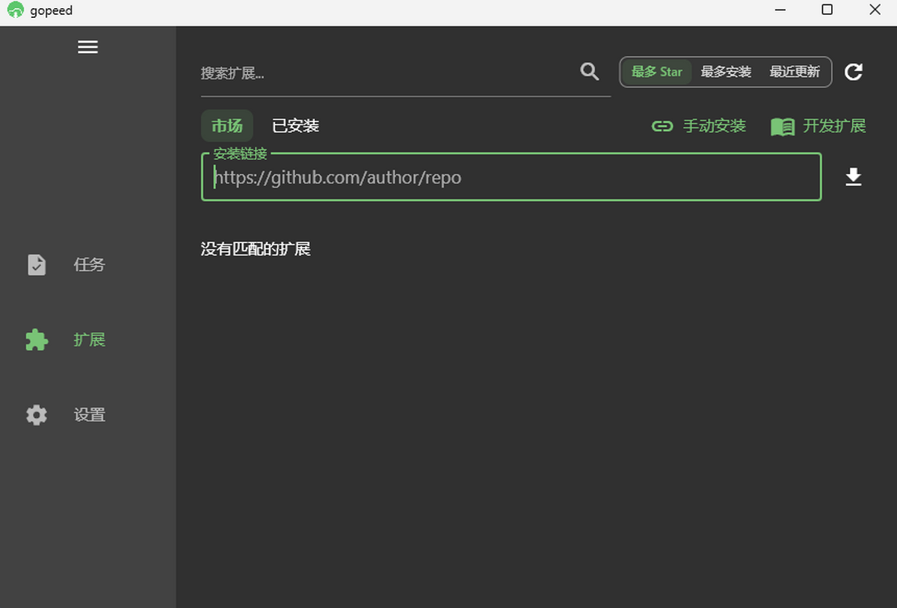This screenshot has width=897, height=608.
Task: Click the download icon beside the install link field
Action: click(853, 177)
